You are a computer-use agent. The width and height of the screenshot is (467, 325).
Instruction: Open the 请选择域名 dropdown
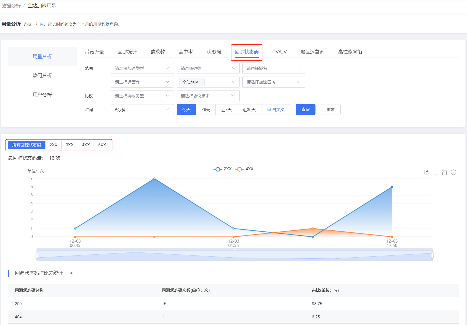pos(274,68)
